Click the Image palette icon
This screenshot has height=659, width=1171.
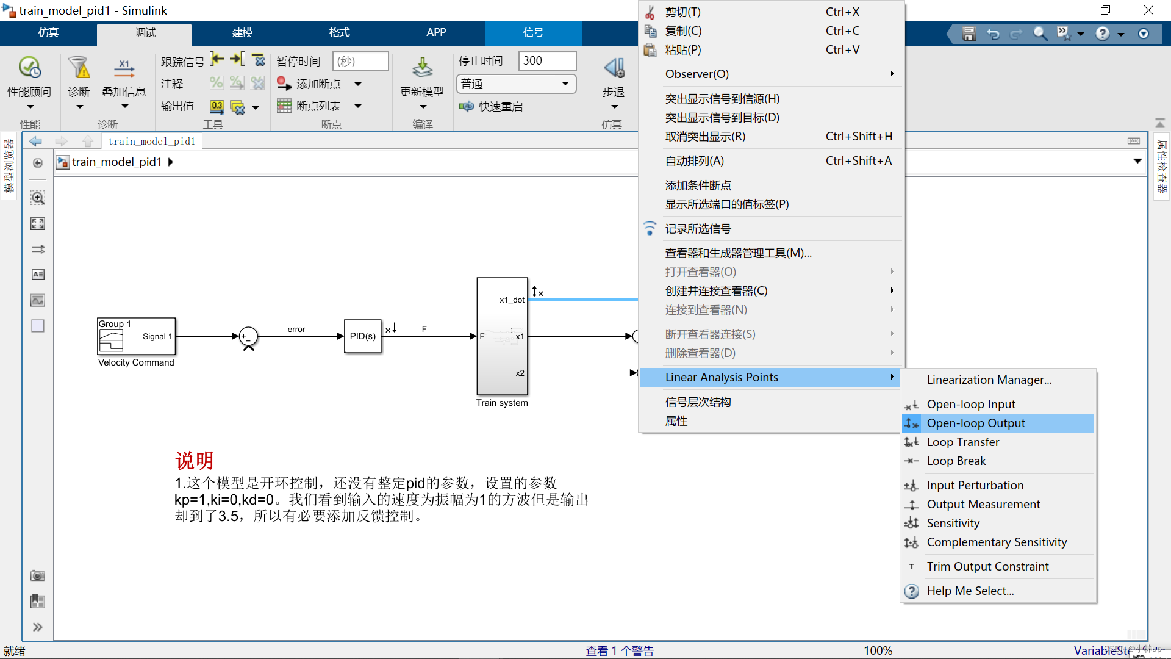tap(38, 300)
